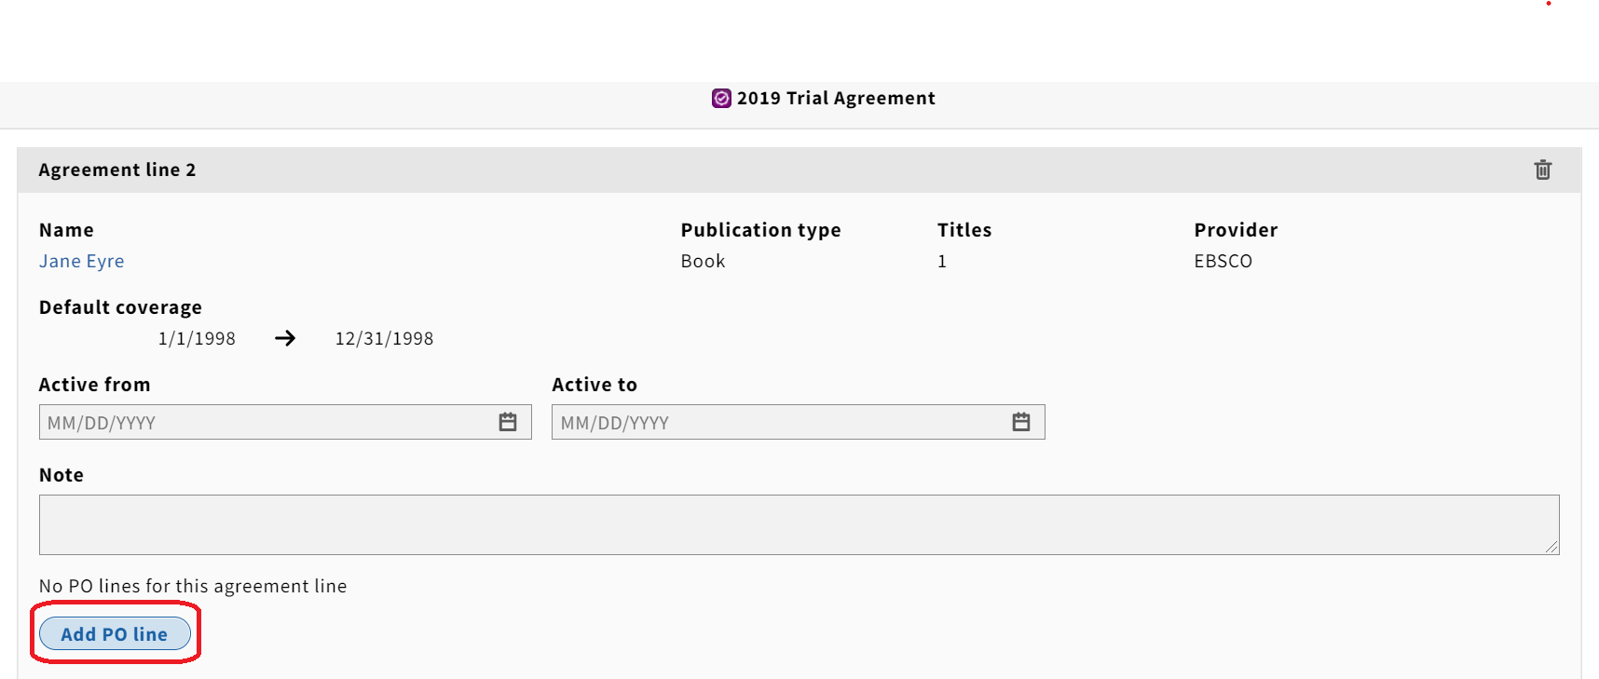Click the EBSCO provider value
Screen dimensions: 1599x679
1223,262
